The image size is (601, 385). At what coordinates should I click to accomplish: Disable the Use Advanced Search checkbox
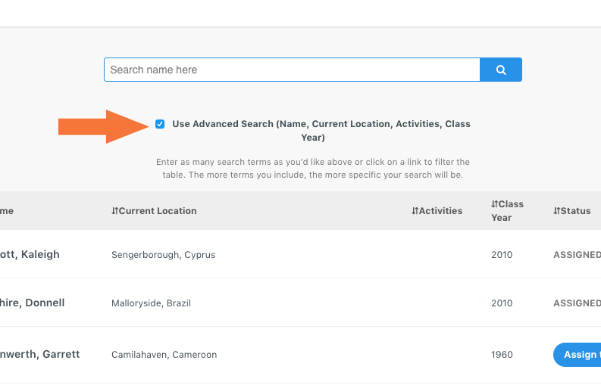point(160,124)
